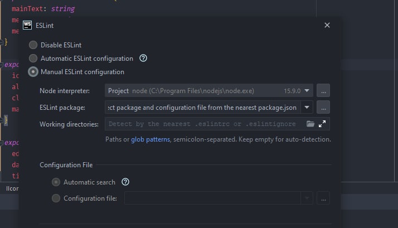Click the browse button for Node interpreter
This screenshot has height=228, width=398.
point(323,90)
